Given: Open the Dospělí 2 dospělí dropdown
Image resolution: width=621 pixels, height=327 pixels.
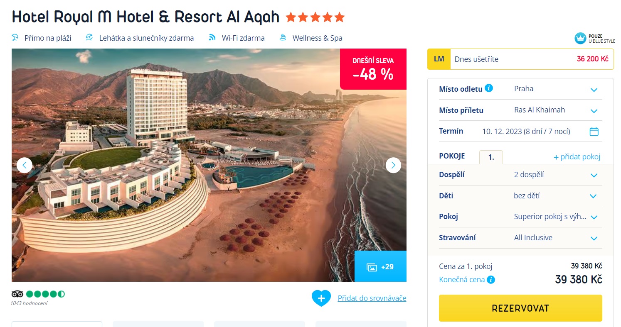Looking at the screenshot, I should tap(520, 175).
